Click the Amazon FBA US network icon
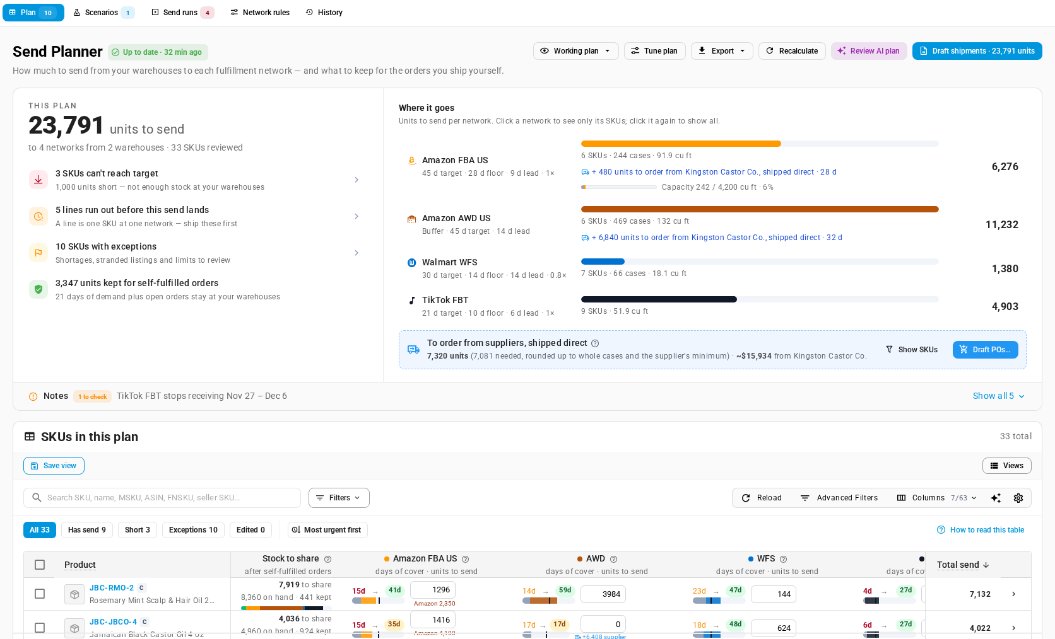1055x639 pixels. 411,161
